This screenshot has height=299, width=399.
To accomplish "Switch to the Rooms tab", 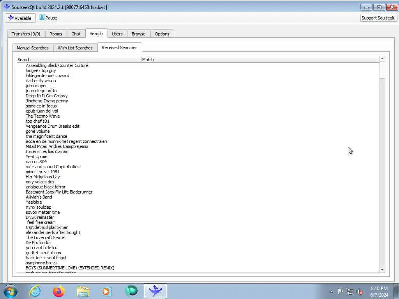I will 56,34.
